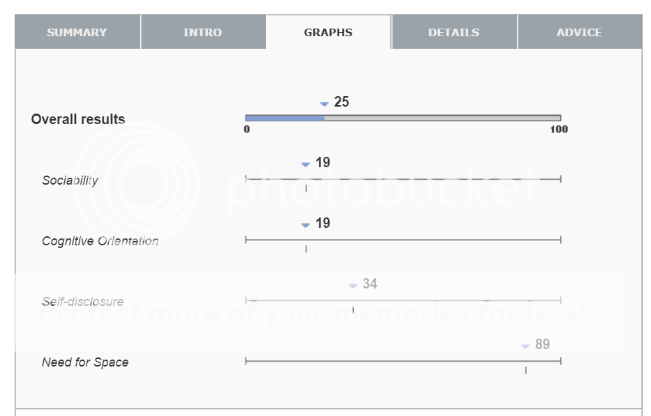Select the Graphs tab
The image size is (651, 416).
coord(328,32)
